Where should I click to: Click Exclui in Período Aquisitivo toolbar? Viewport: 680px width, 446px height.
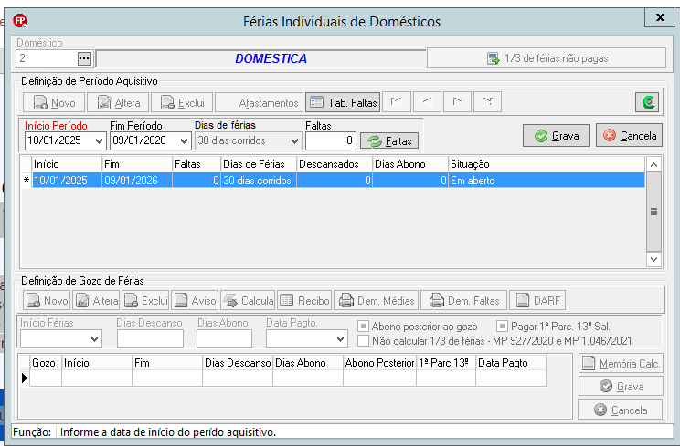[182, 102]
